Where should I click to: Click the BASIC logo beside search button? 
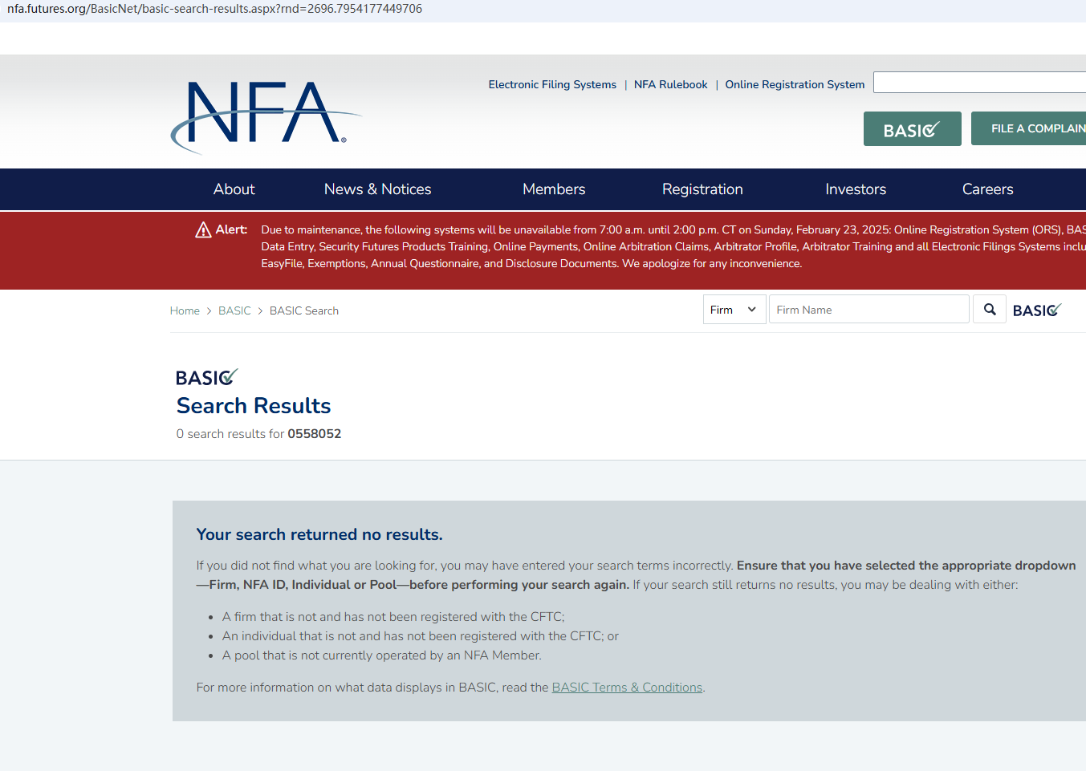coord(1037,310)
